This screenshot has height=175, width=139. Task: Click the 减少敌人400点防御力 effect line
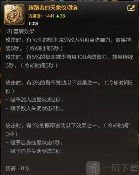tap(68, 44)
